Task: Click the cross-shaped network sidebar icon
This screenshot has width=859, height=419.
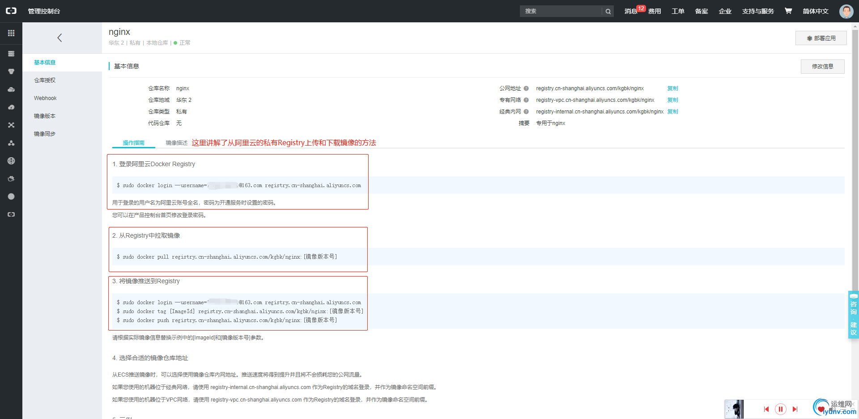Action: click(x=11, y=125)
